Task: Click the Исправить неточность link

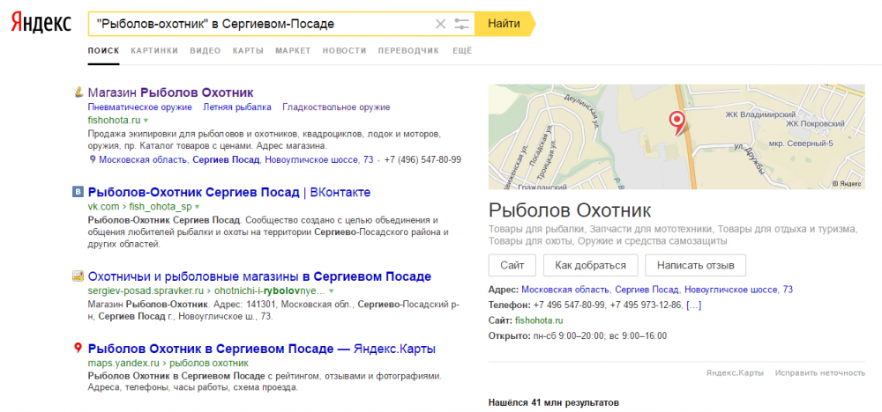Action: 820,372
